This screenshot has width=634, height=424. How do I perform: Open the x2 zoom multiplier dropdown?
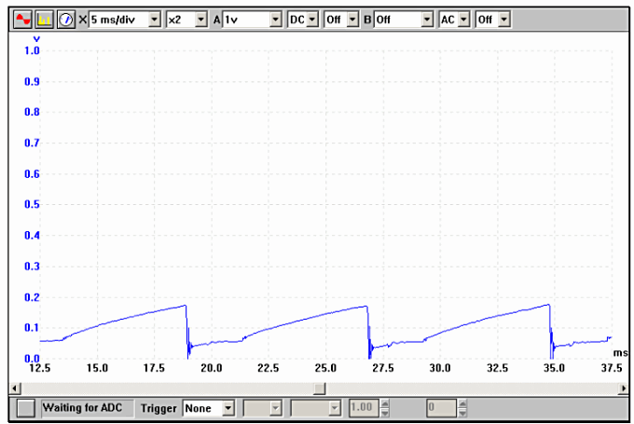coord(201,19)
